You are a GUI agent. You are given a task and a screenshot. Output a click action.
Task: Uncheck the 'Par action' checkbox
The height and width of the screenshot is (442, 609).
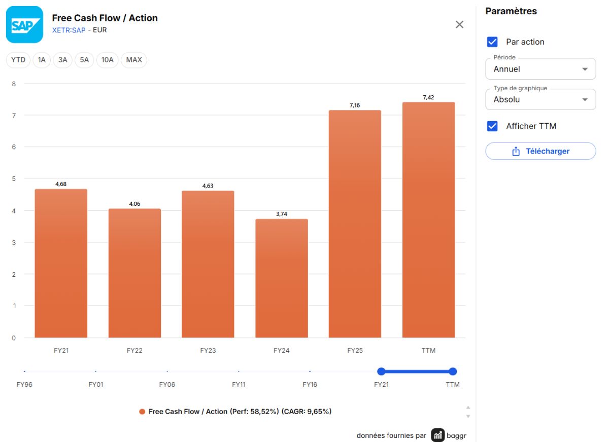pos(492,42)
